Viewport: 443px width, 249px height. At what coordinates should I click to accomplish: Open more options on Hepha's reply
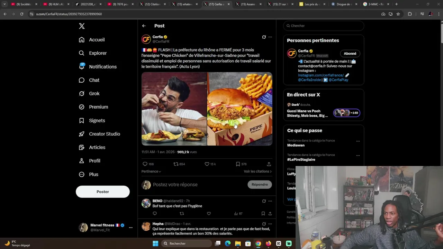coord(270,224)
